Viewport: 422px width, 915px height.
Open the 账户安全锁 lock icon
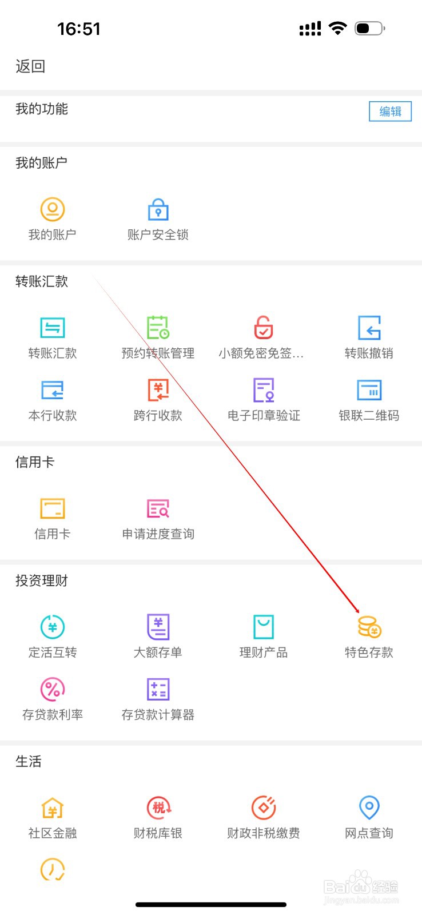158,209
